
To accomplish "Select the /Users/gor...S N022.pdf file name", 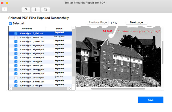I will [x=32, y=82].
